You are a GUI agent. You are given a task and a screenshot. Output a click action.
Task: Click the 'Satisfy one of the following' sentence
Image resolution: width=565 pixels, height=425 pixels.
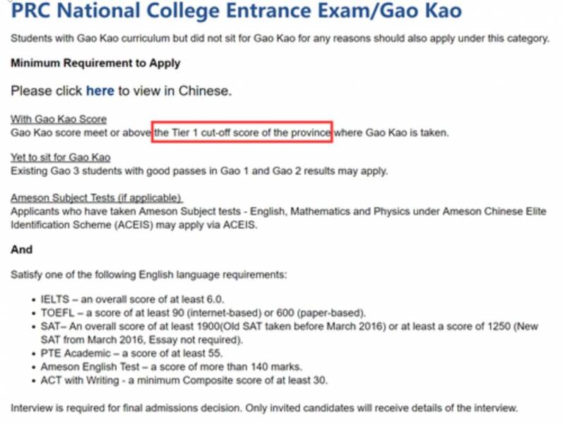(148, 274)
